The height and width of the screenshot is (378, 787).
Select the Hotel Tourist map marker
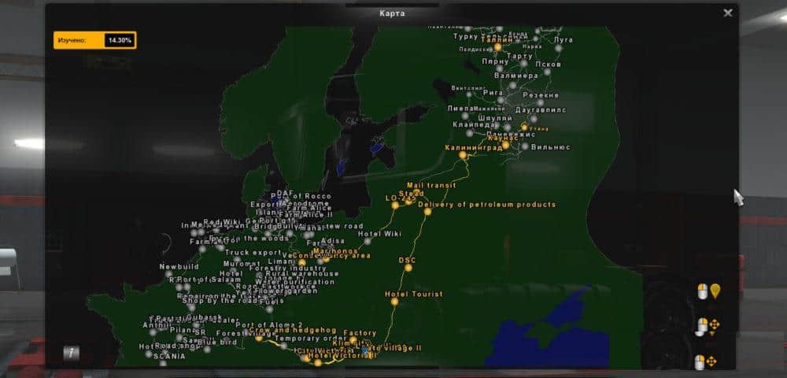[x=394, y=302]
